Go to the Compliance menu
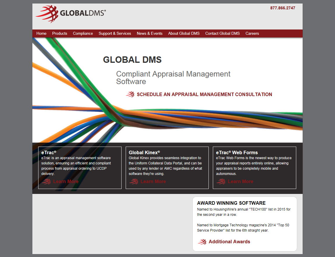 [83, 34]
